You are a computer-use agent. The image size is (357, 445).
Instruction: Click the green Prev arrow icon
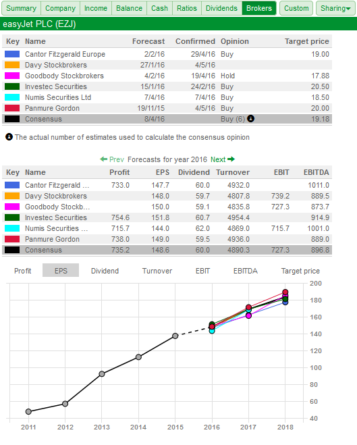click(x=103, y=159)
